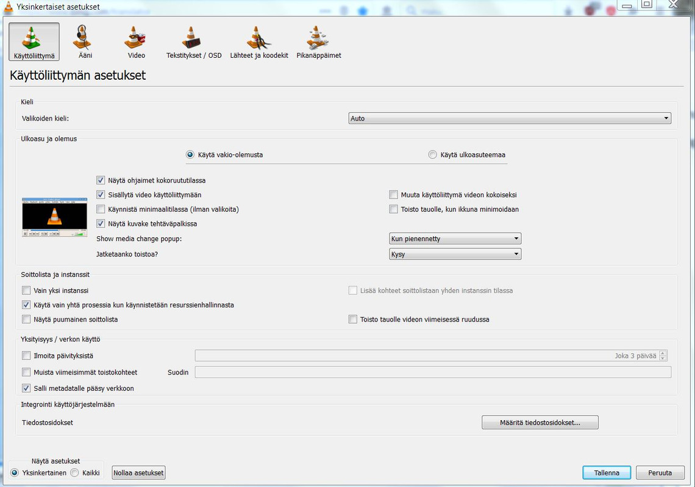Open the Video settings category icon

[x=136, y=42]
